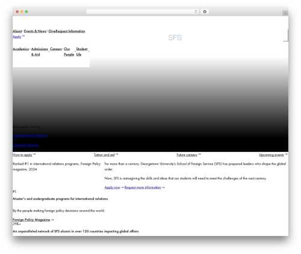Click the yellow minimize window button

[22, 11]
